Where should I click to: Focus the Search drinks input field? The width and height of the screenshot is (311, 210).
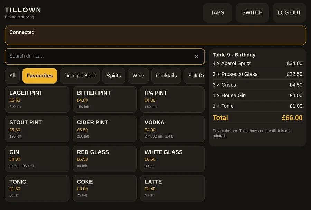coord(105,56)
